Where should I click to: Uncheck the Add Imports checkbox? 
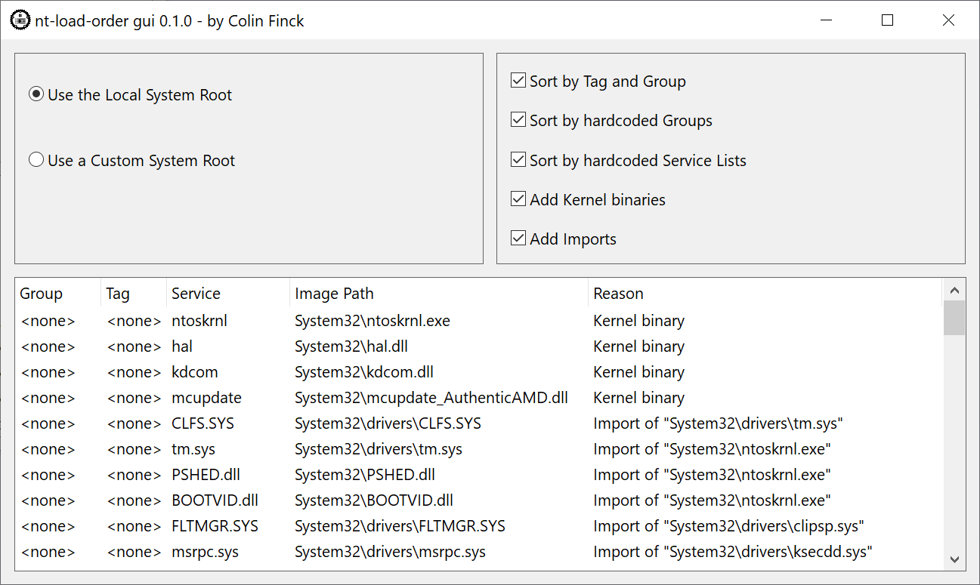pos(518,239)
